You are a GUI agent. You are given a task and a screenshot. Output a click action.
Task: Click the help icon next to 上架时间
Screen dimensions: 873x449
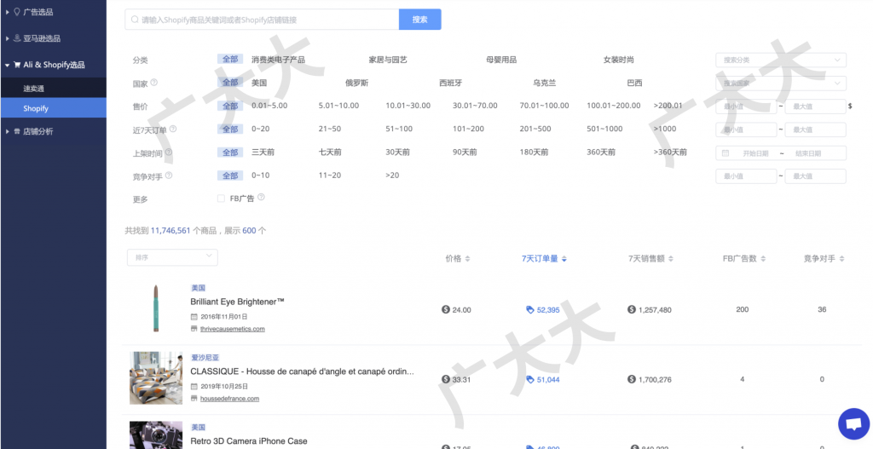pyautogui.click(x=169, y=152)
